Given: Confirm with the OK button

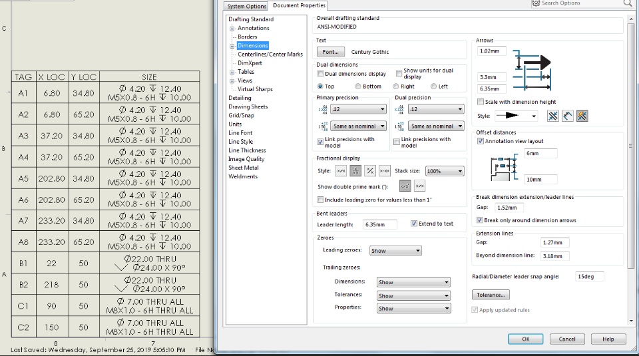Looking at the screenshot, I should tap(526, 339).
